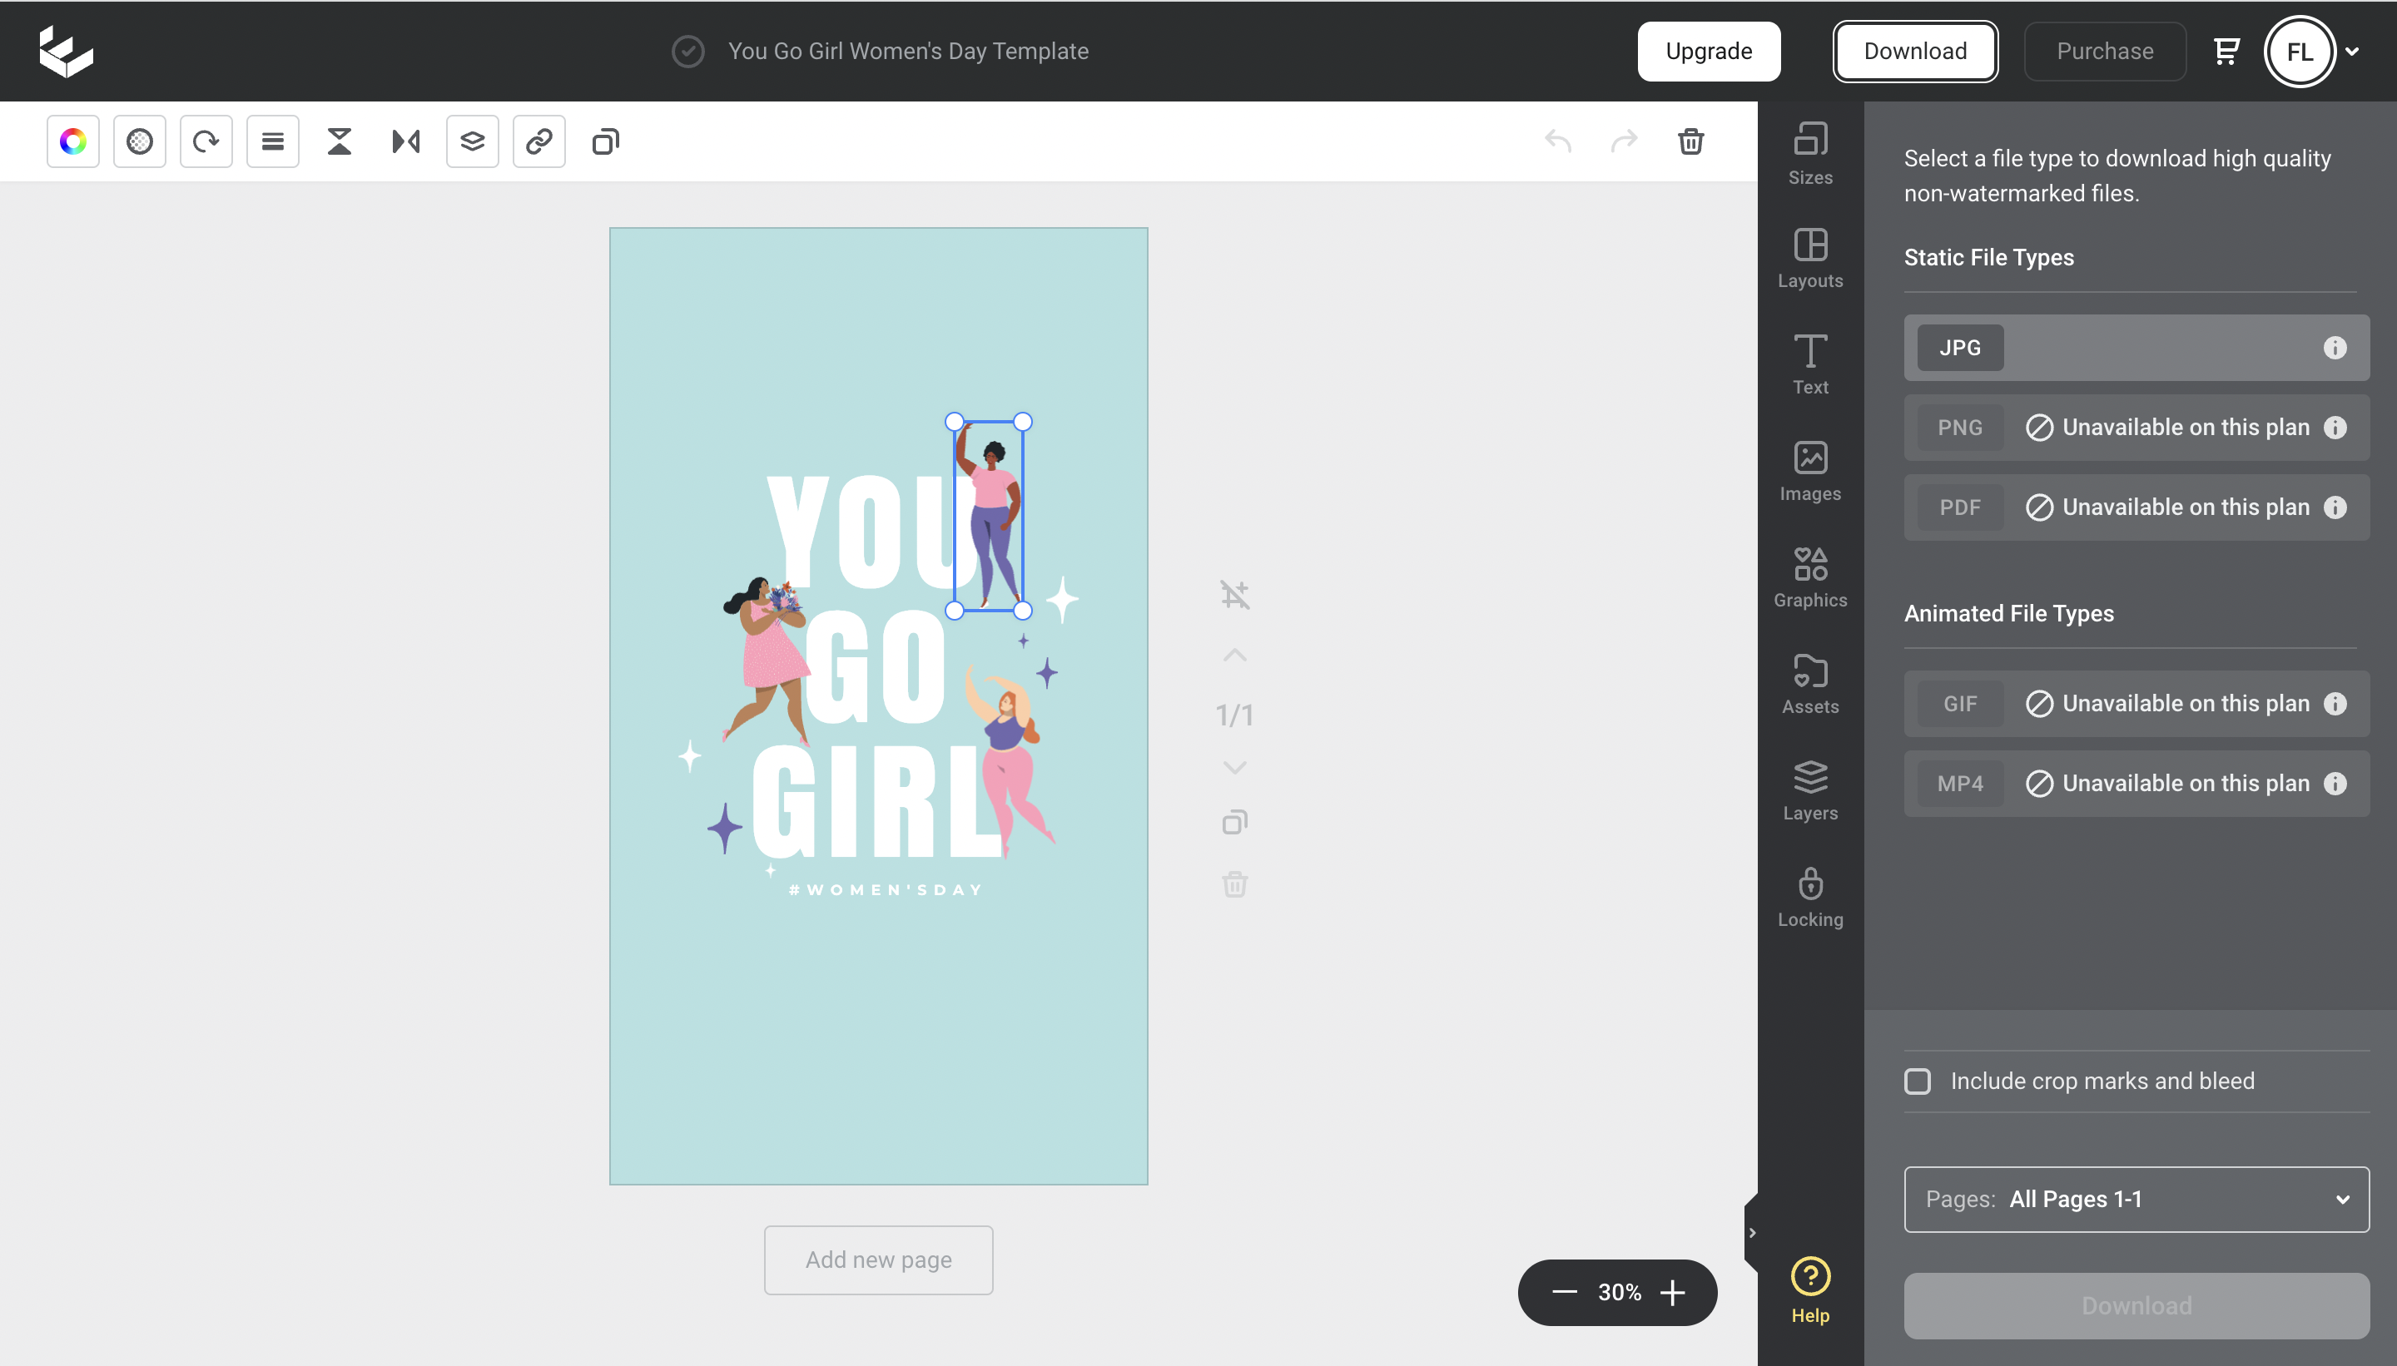Click the Purchase menu item
2397x1366 pixels.
(2104, 51)
